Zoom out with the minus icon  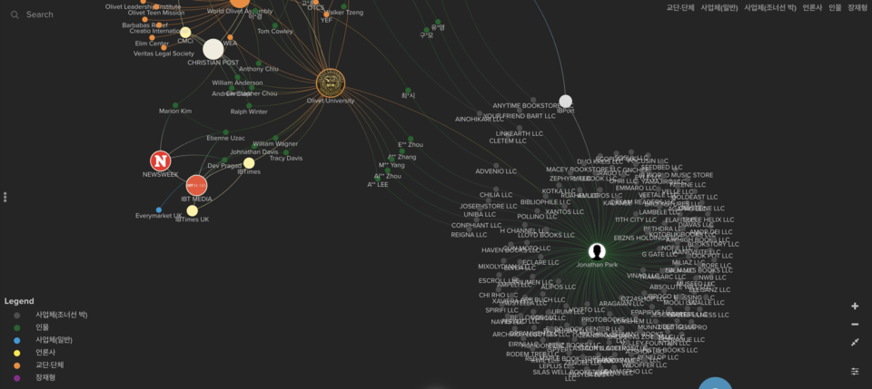tap(855, 325)
